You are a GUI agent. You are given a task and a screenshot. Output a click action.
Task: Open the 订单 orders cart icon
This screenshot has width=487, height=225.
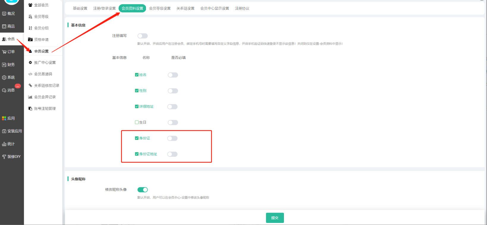tap(4, 52)
